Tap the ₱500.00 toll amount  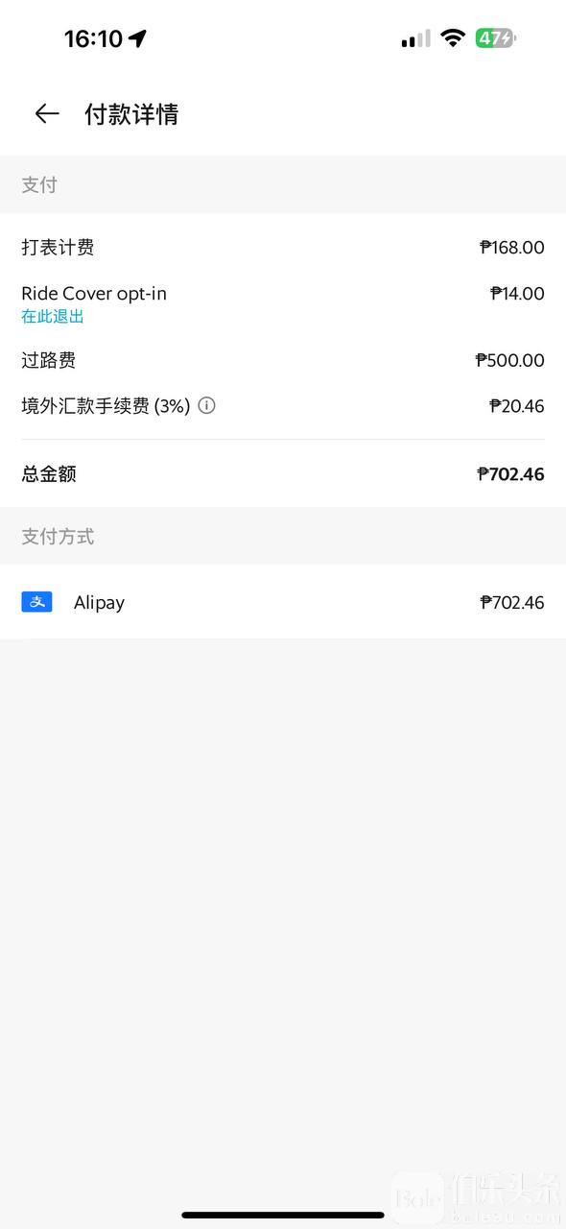[x=510, y=360]
